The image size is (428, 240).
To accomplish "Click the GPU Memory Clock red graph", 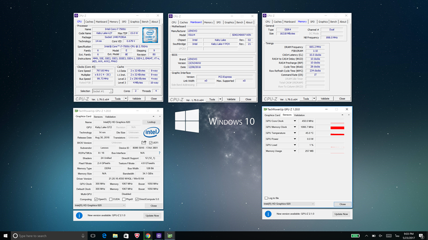I will click(x=337, y=127).
